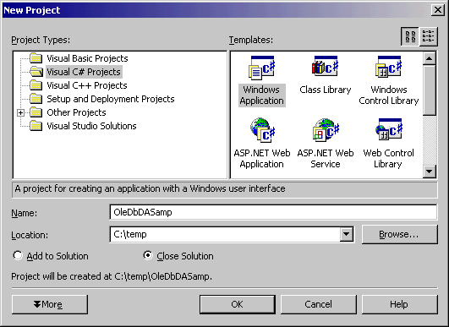Viewport: 449px width, 327px height.
Task: Select the Close Solution radio button
Action: [148, 255]
